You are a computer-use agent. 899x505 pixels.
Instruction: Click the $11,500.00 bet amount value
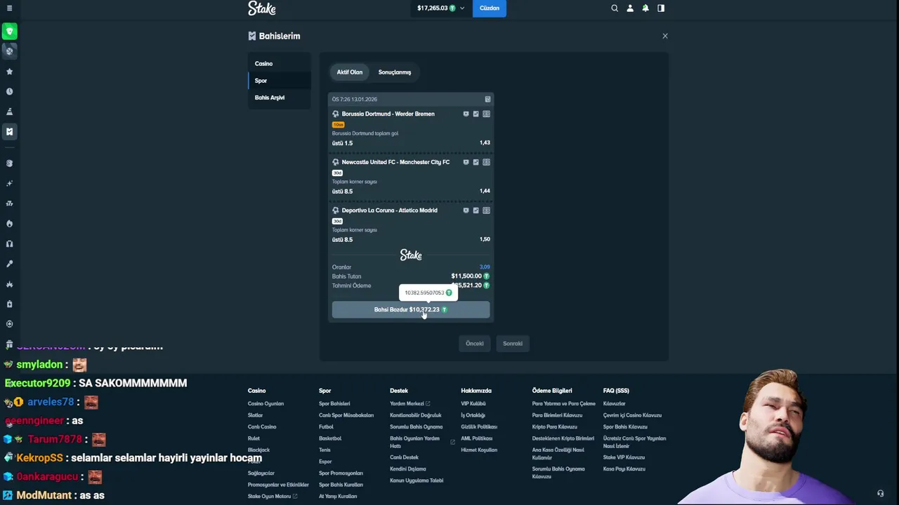click(x=466, y=276)
